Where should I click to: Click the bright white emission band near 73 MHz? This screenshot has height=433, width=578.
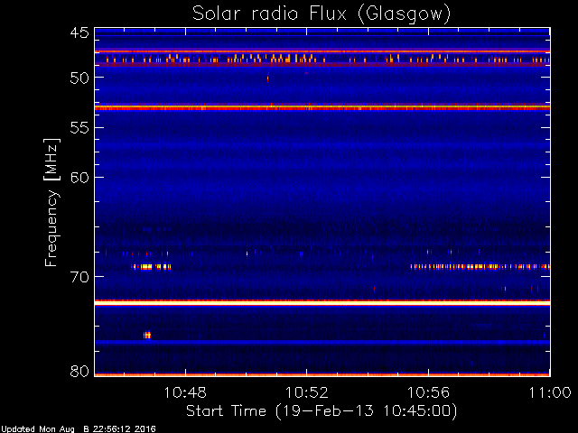(x=322, y=303)
